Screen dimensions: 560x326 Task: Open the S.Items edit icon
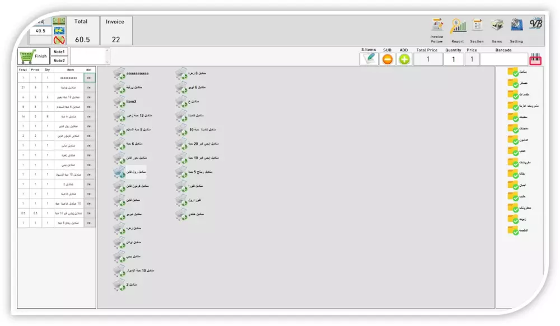tap(369, 59)
